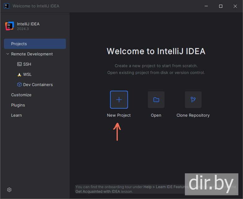The image size is (243, 199).
Task: Collapse the Remote Development section
Action: point(8,54)
